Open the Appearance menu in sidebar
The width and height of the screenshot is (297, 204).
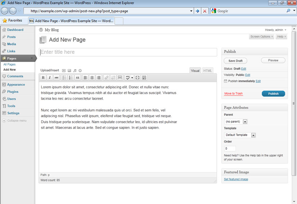16,85
